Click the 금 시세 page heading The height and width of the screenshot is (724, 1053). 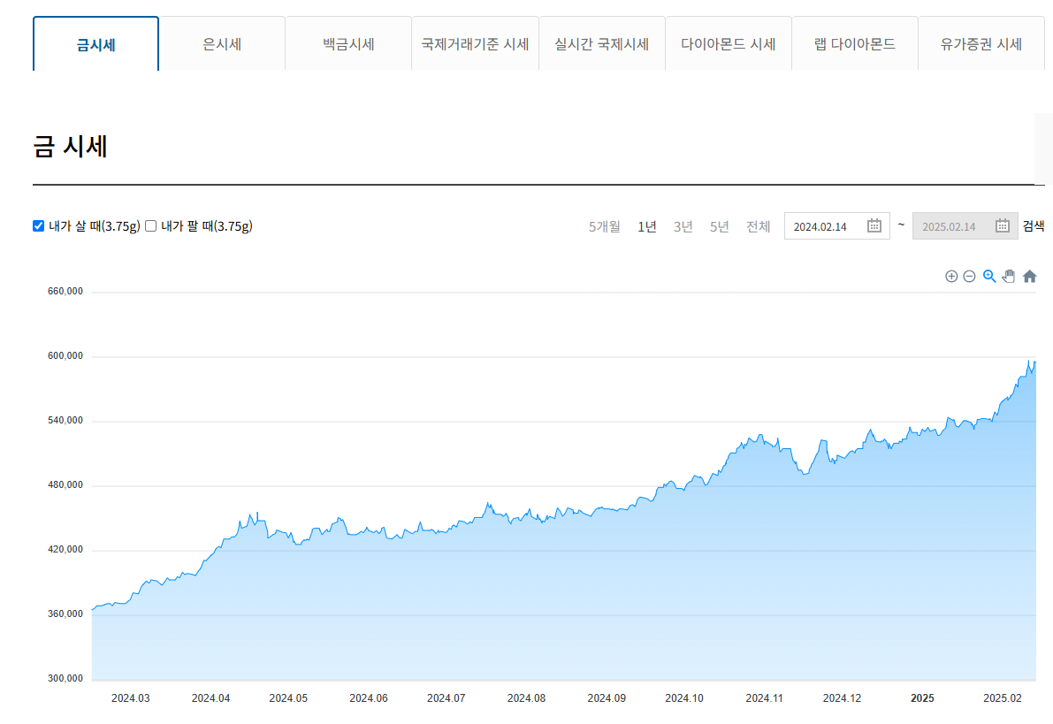(x=71, y=147)
